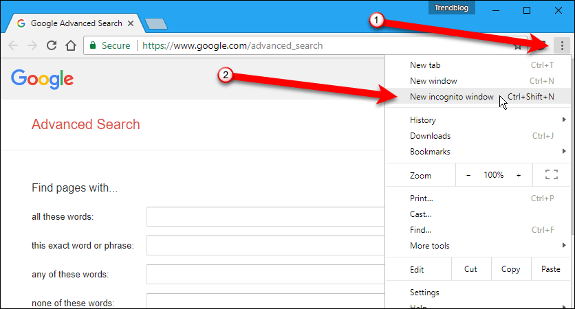The width and height of the screenshot is (575, 309).
Task: Go to the home page icon
Action: [71, 45]
